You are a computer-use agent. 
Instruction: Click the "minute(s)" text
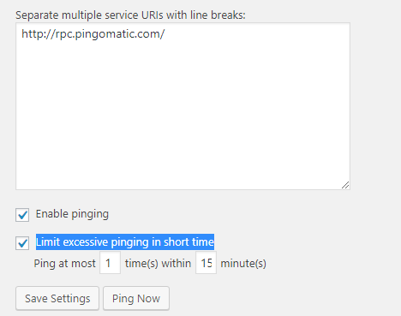pos(243,263)
